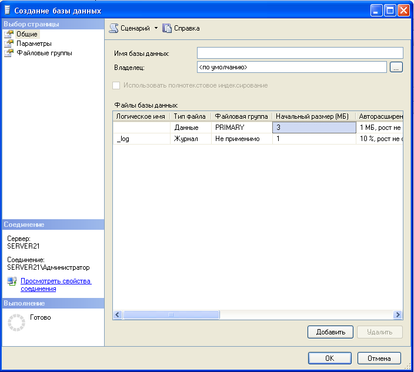
Task: Click the Не применимо cell
Action: (x=242, y=139)
